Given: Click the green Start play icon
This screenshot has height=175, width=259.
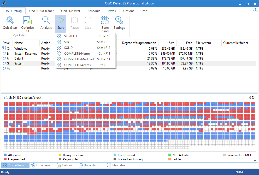Looking at the screenshot, I should tap(61, 20).
